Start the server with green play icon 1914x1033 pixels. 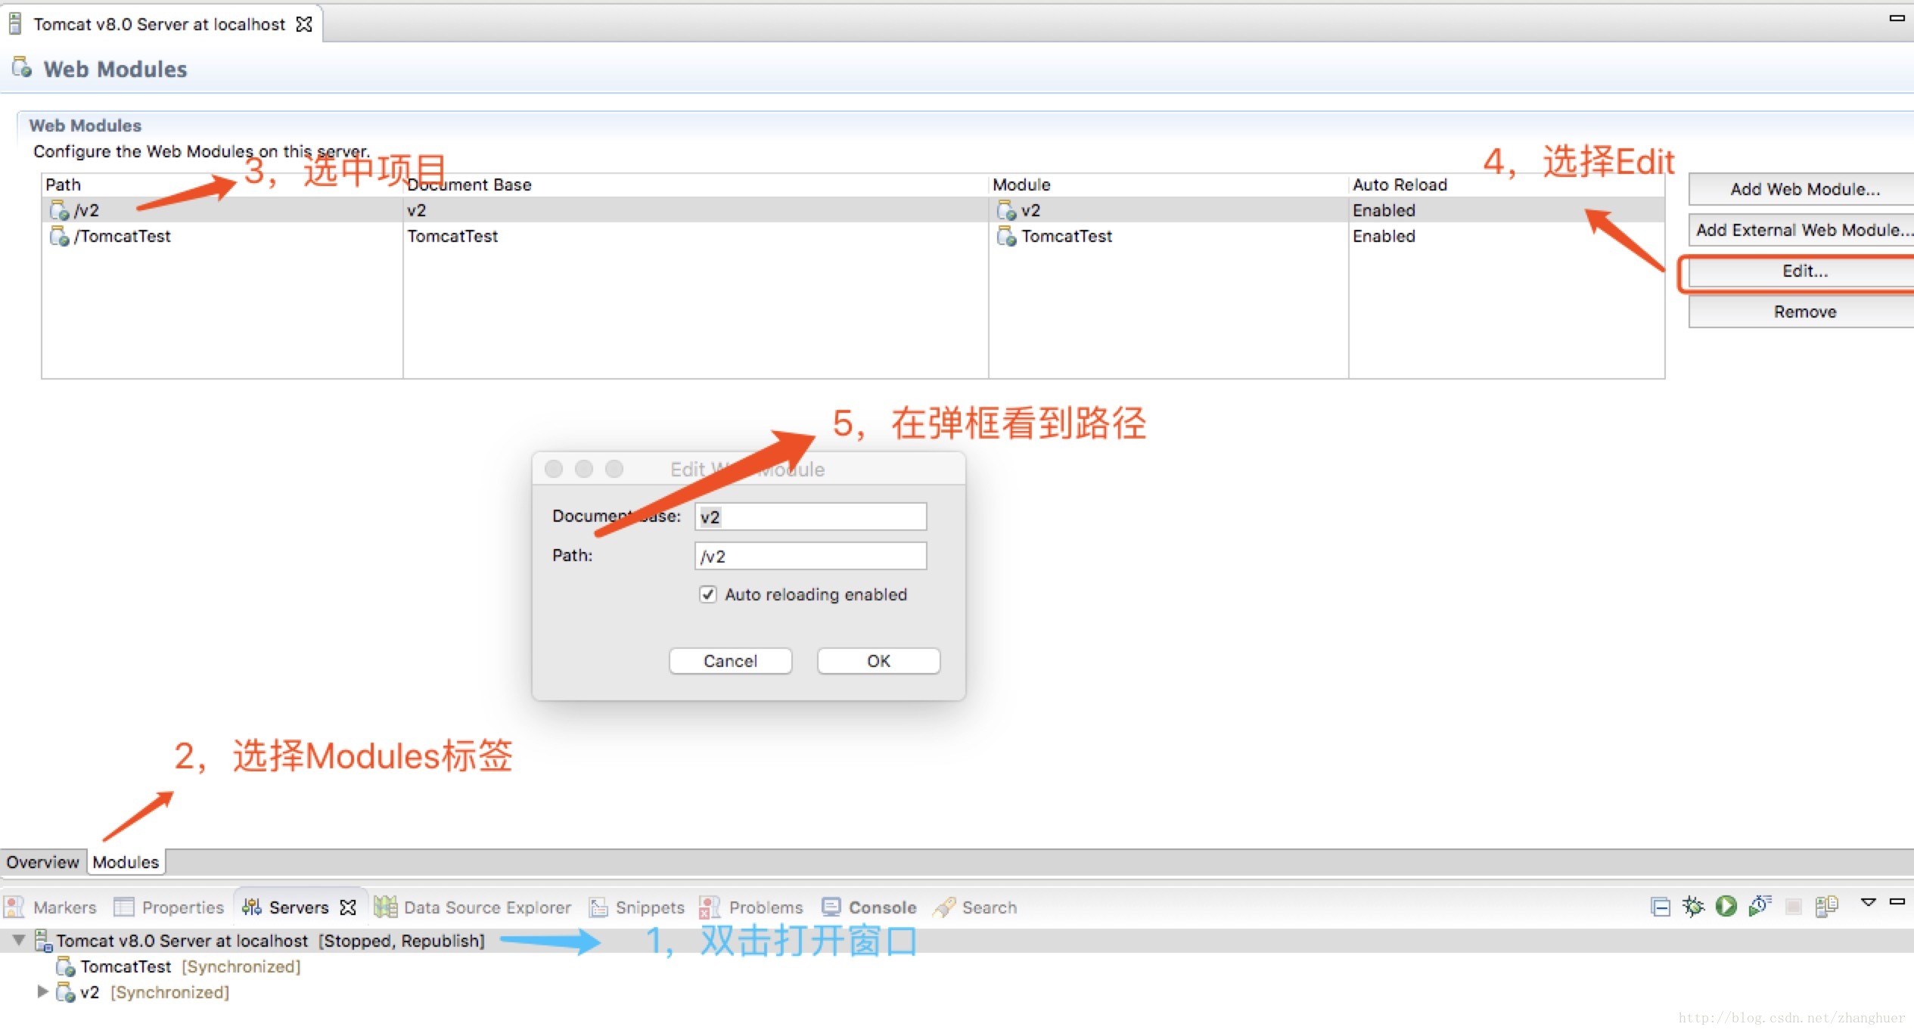tap(1726, 906)
